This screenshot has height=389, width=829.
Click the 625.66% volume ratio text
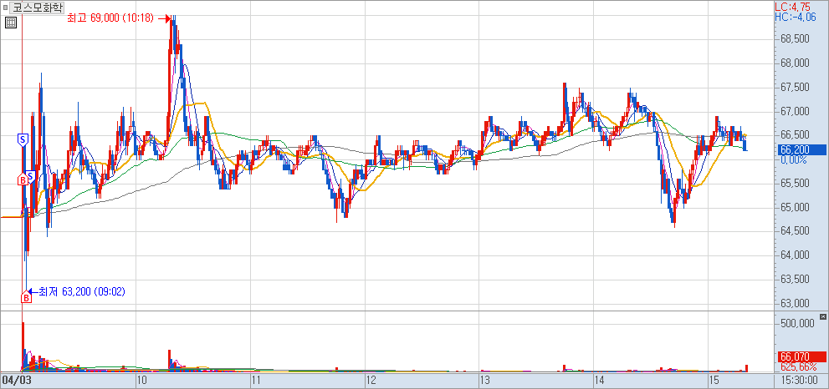[x=798, y=366]
